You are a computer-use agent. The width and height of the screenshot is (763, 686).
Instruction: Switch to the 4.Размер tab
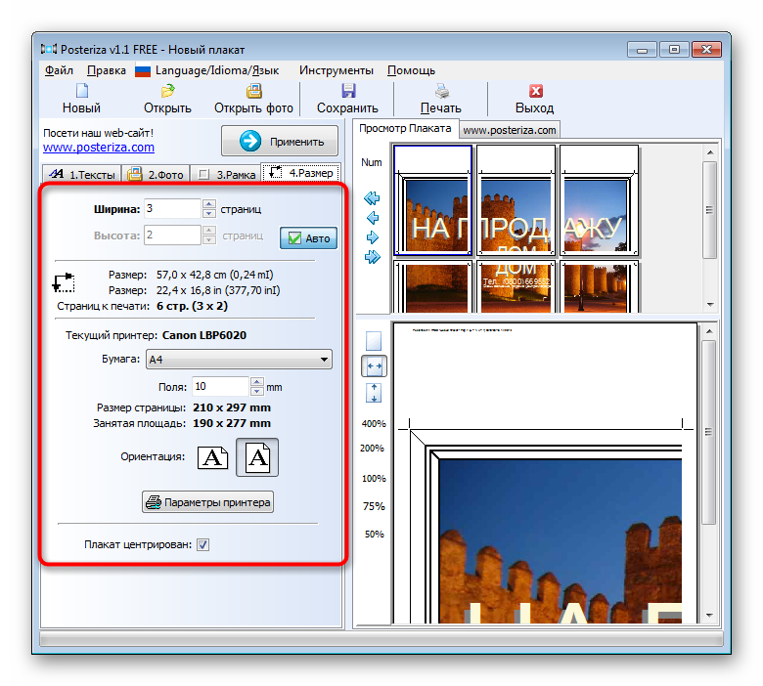(x=301, y=173)
